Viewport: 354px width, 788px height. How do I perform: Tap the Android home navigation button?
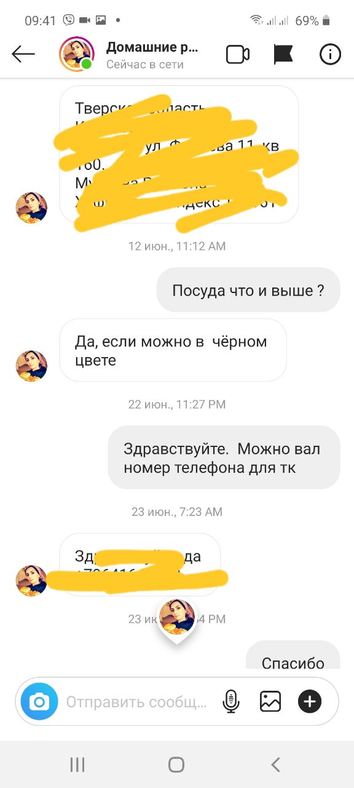[x=176, y=765]
